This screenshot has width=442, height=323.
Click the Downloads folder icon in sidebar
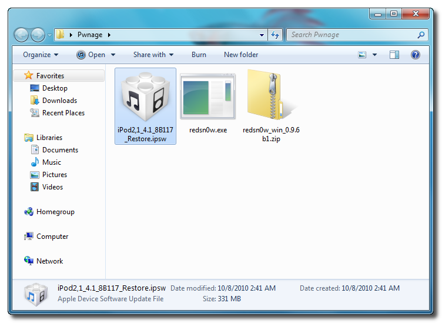pos(35,100)
